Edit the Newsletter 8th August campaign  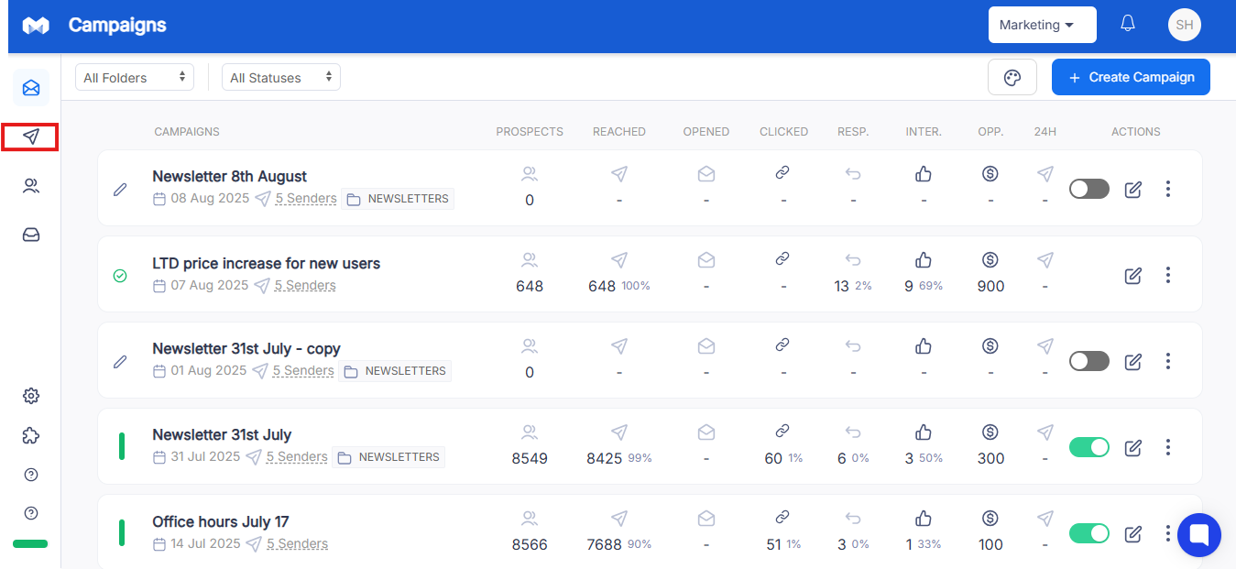tap(1133, 189)
